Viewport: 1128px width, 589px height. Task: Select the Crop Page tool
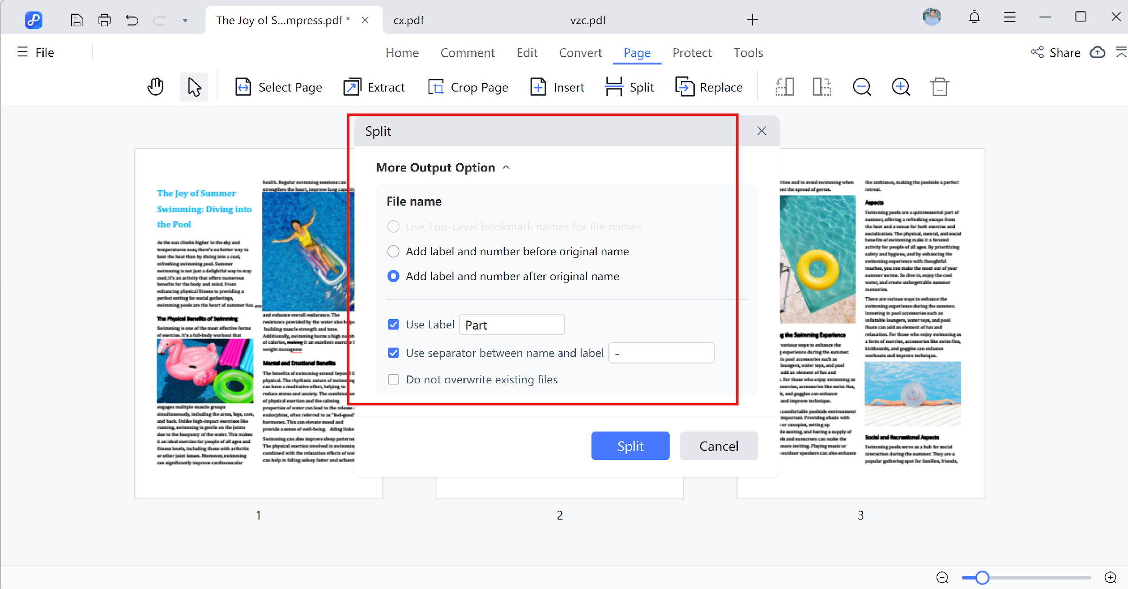[x=468, y=87]
